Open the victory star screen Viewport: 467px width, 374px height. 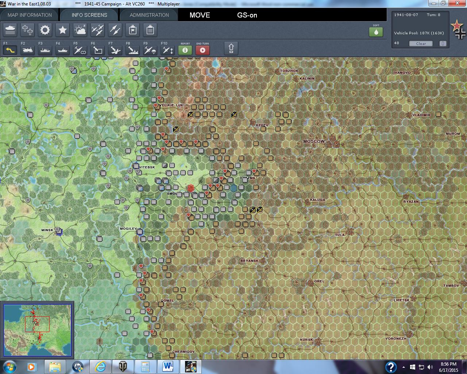point(62,30)
